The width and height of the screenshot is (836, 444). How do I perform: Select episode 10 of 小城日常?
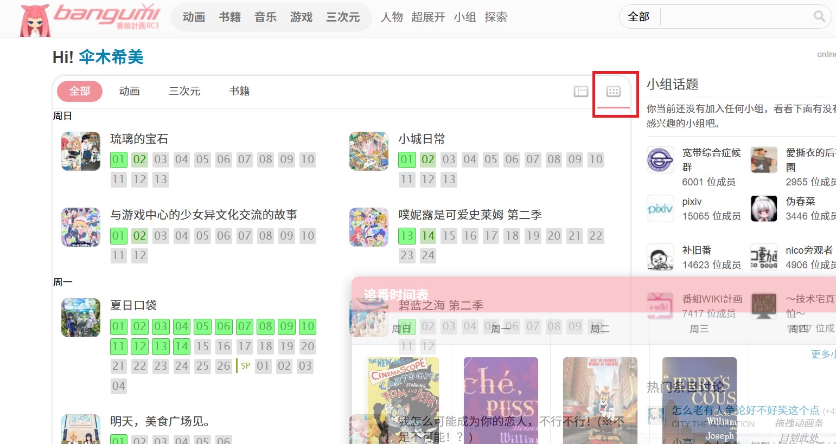point(596,159)
